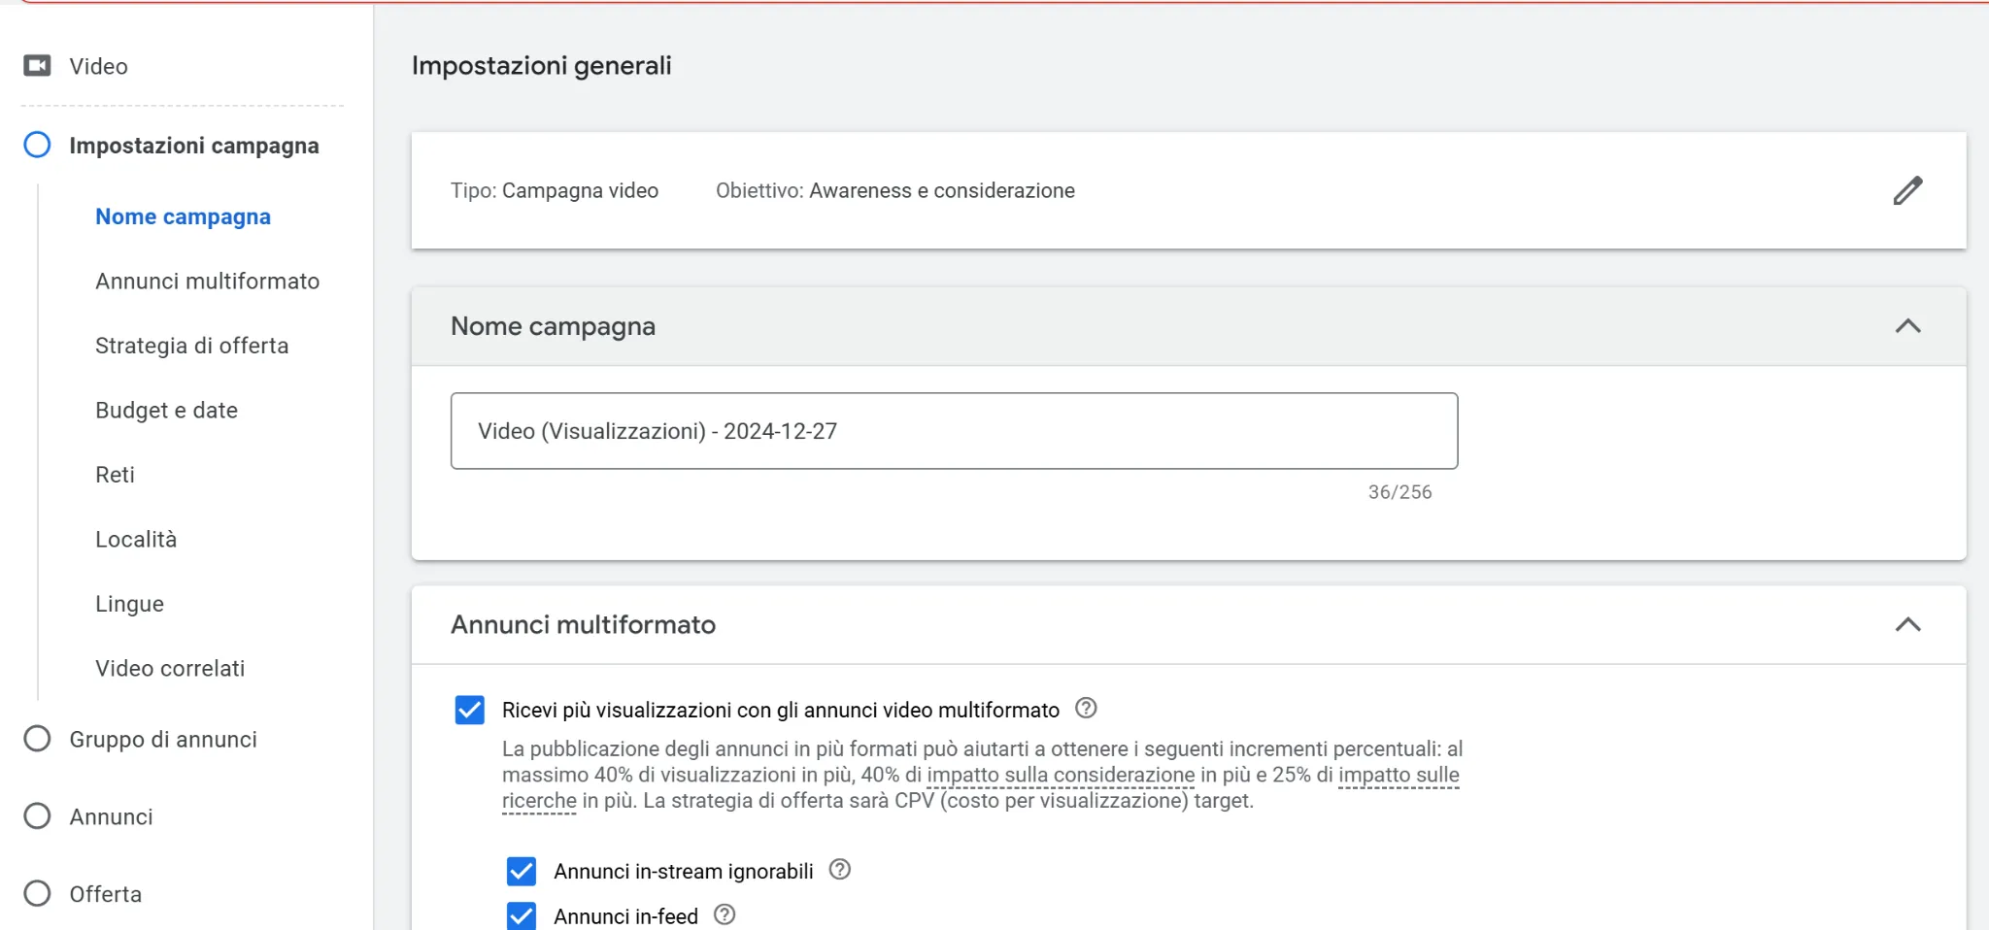Open help for Annunci in-feed

tap(725, 914)
